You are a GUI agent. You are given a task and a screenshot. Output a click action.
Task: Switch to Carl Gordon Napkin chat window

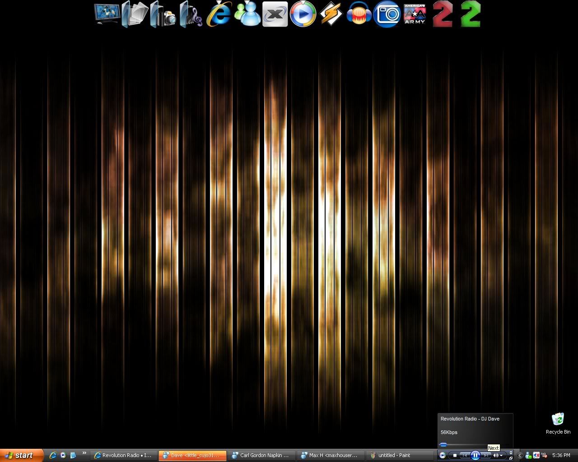pyautogui.click(x=261, y=455)
